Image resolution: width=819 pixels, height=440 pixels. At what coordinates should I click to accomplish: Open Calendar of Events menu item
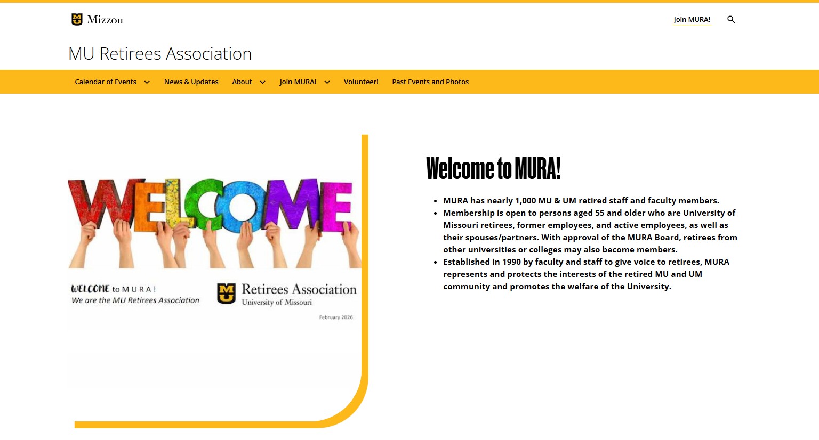point(106,82)
